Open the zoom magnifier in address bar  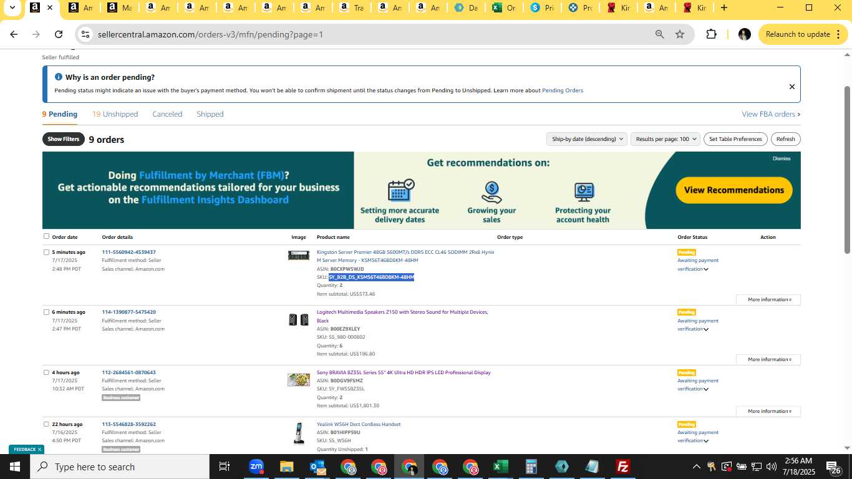point(659,34)
